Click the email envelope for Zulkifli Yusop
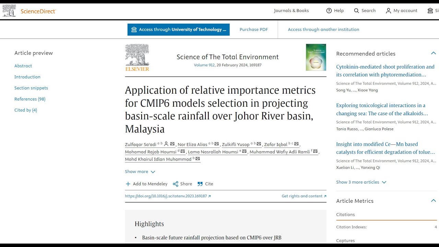This screenshot has height=247, width=439. pyautogui.click(x=259, y=144)
